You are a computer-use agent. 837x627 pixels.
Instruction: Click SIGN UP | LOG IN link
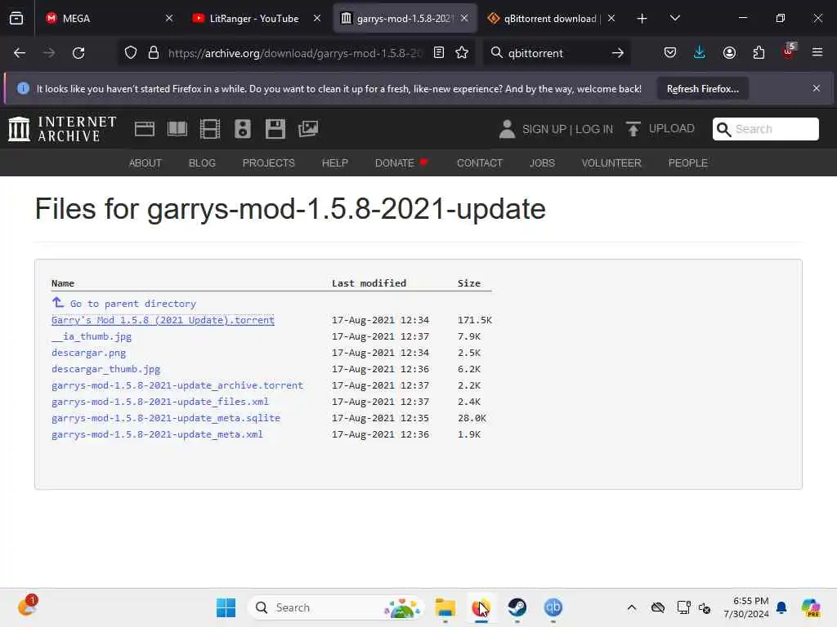coord(567,129)
